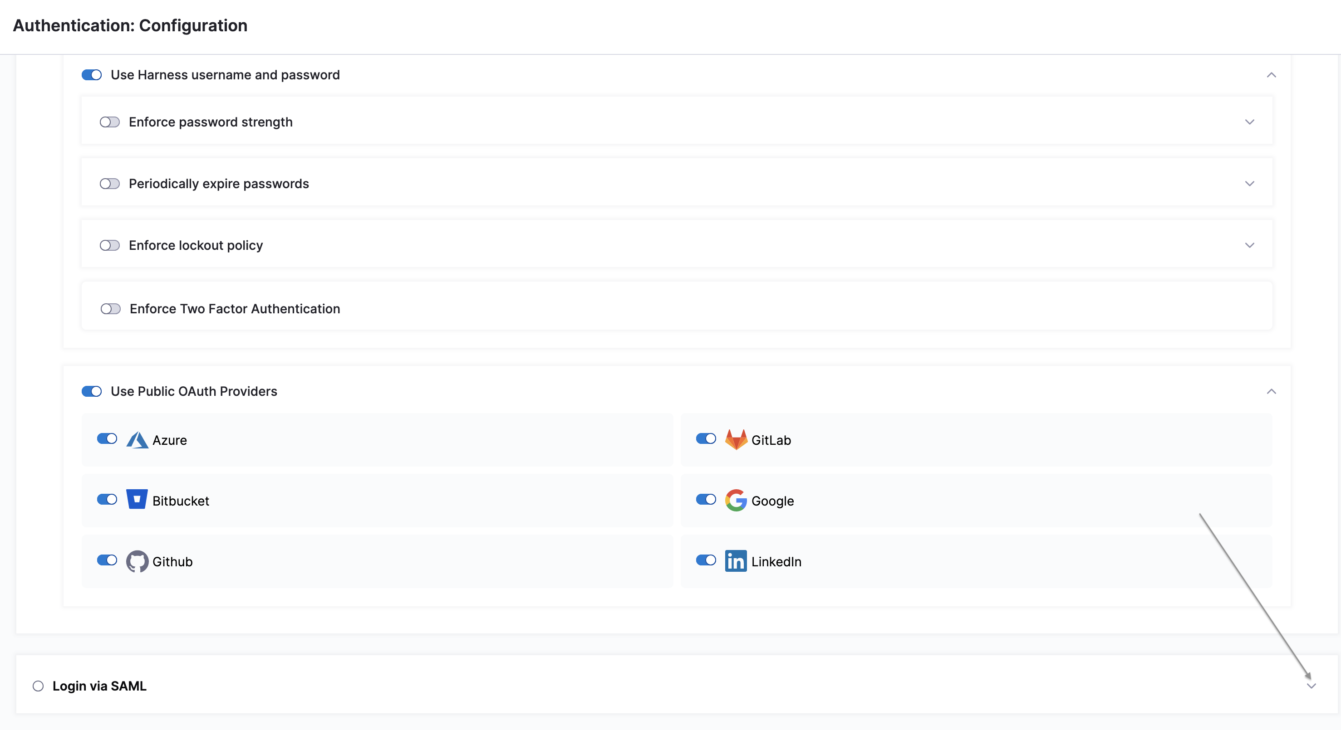The image size is (1341, 730).
Task: Click the Authentication: Configuration page title
Action: click(130, 25)
